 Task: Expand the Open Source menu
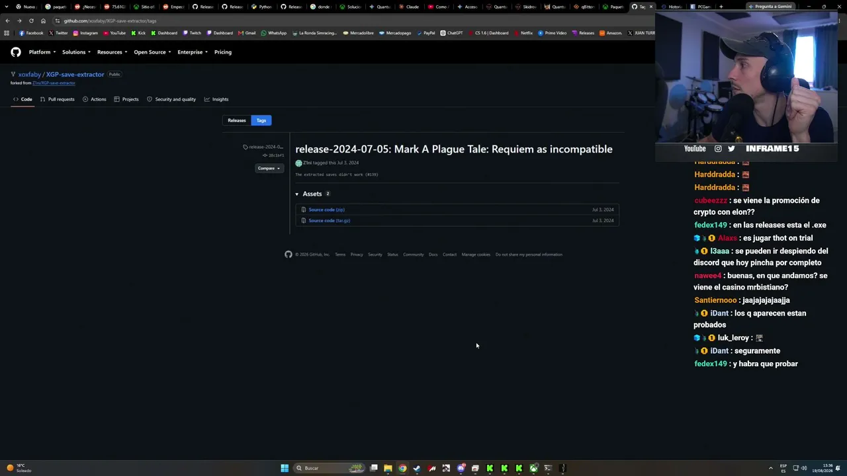152,52
